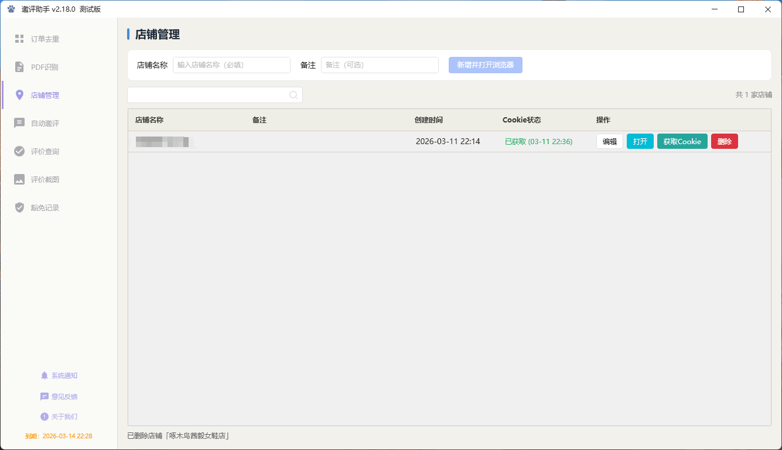This screenshot has height=450, width=782.
Task: Focus the 店铺名称 input field
Action: click(x=231, y=65)
